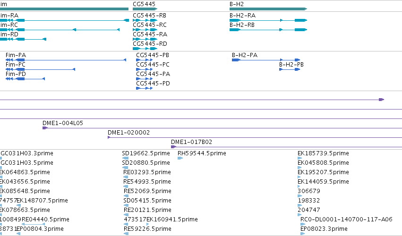This screenshot has width=402, height=236.
Task: Click the Fim-RC transcript line
Action: (60, 30)
